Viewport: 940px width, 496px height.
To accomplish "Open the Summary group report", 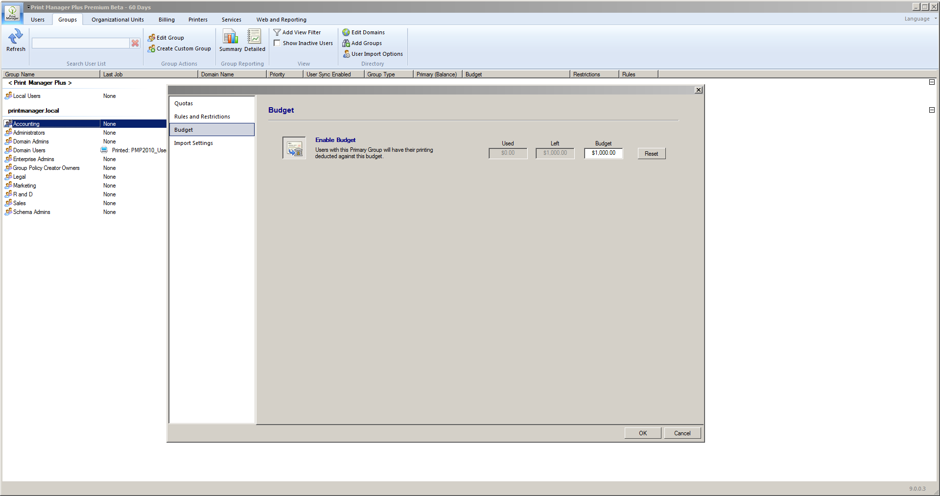I will tap(231, 40).
